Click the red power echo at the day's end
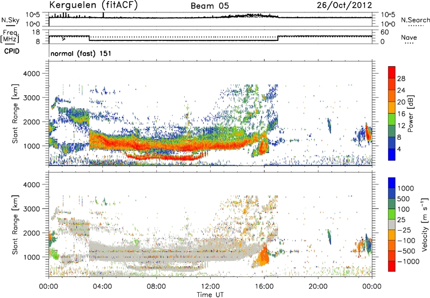The height and width of the screenshot is (298, 430). tap(368, 133)
